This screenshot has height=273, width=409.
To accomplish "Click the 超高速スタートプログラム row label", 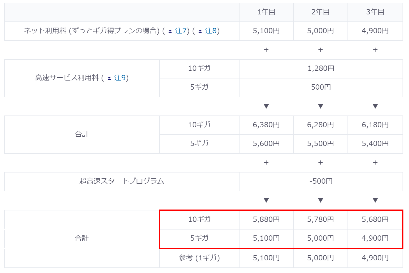I will tap(122, 181).
